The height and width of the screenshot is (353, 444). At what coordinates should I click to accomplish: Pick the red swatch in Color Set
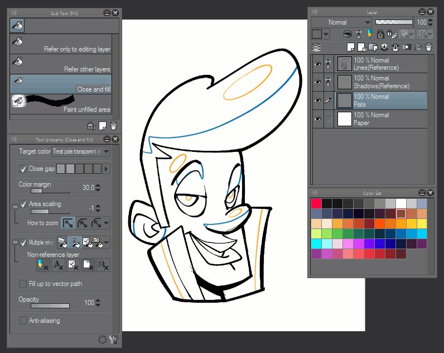tap(316, 203)
